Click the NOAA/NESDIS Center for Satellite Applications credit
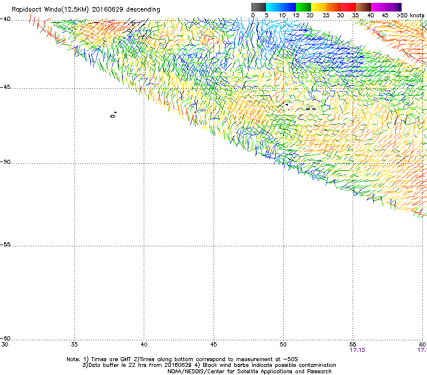 click(x=249, y=372)
